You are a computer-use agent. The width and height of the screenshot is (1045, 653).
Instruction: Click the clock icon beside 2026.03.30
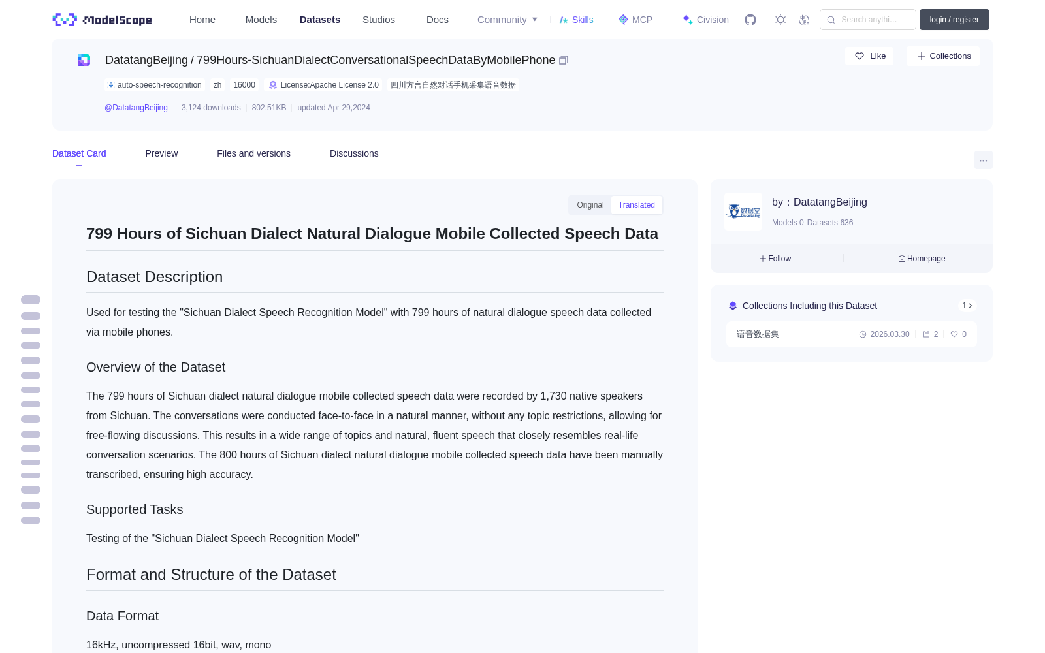[x=863, y=334]
